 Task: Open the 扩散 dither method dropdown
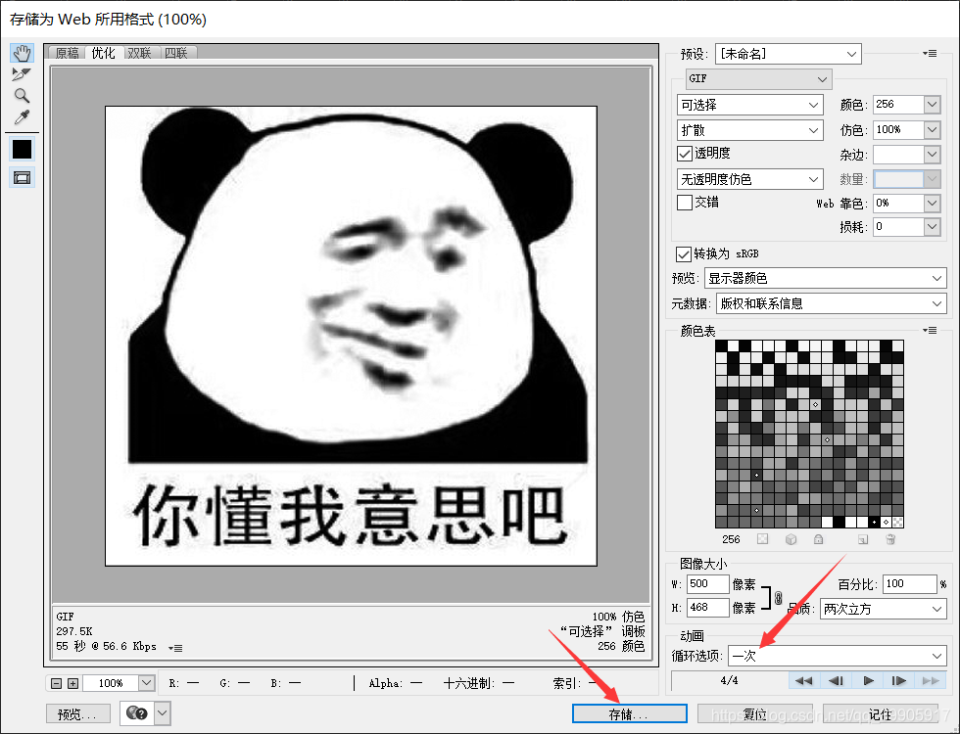click(749, 130)
